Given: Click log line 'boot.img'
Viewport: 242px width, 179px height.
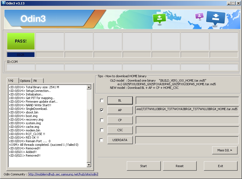Looking at the screenshot, I should [23, 116].
